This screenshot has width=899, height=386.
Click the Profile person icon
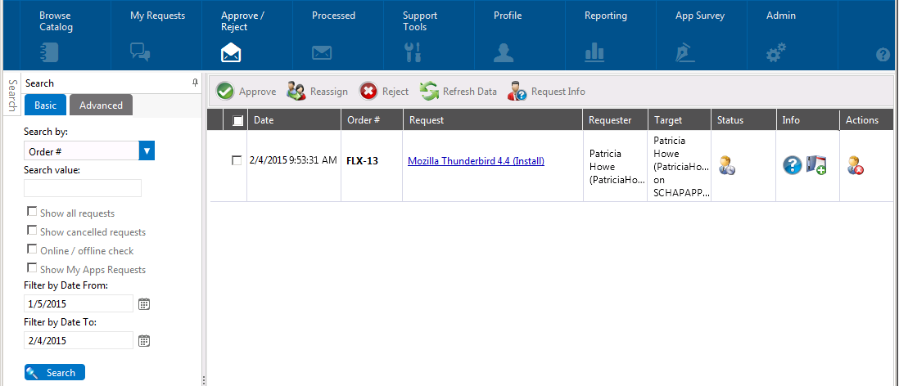504,52
